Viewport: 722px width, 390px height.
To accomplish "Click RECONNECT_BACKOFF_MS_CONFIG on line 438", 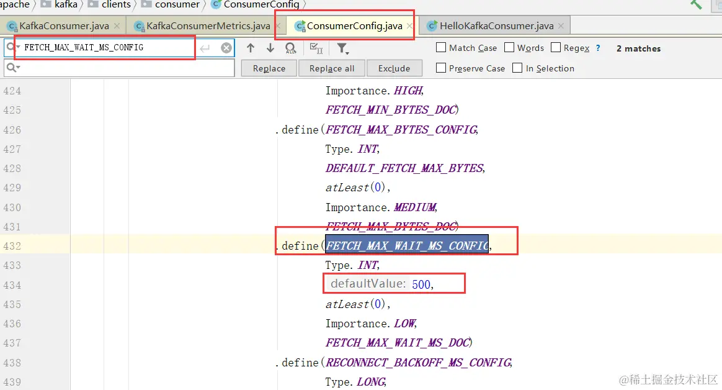I will tap(418, 362).
